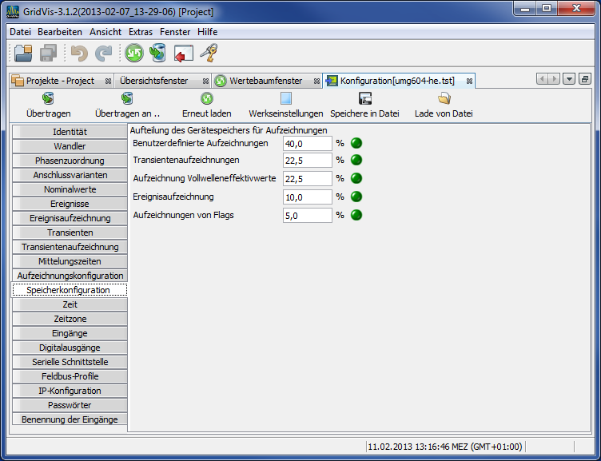Click the Erneut laden icon
This screenshot has width=601, height=461.
(206, 98)
